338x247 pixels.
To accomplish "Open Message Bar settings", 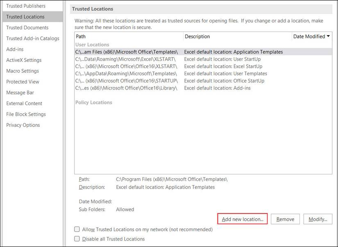I will click(x=20, y=92).
